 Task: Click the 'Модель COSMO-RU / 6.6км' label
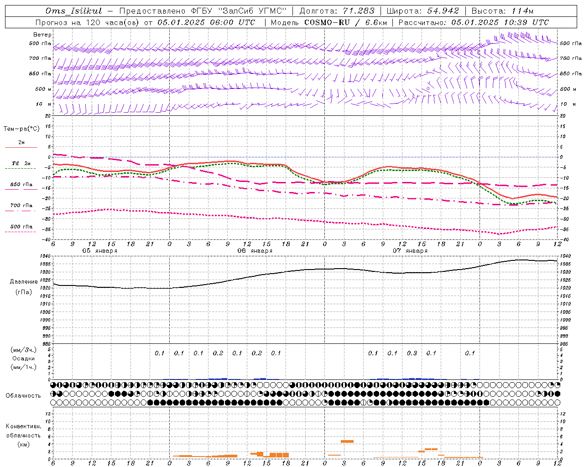coord(328,22)
